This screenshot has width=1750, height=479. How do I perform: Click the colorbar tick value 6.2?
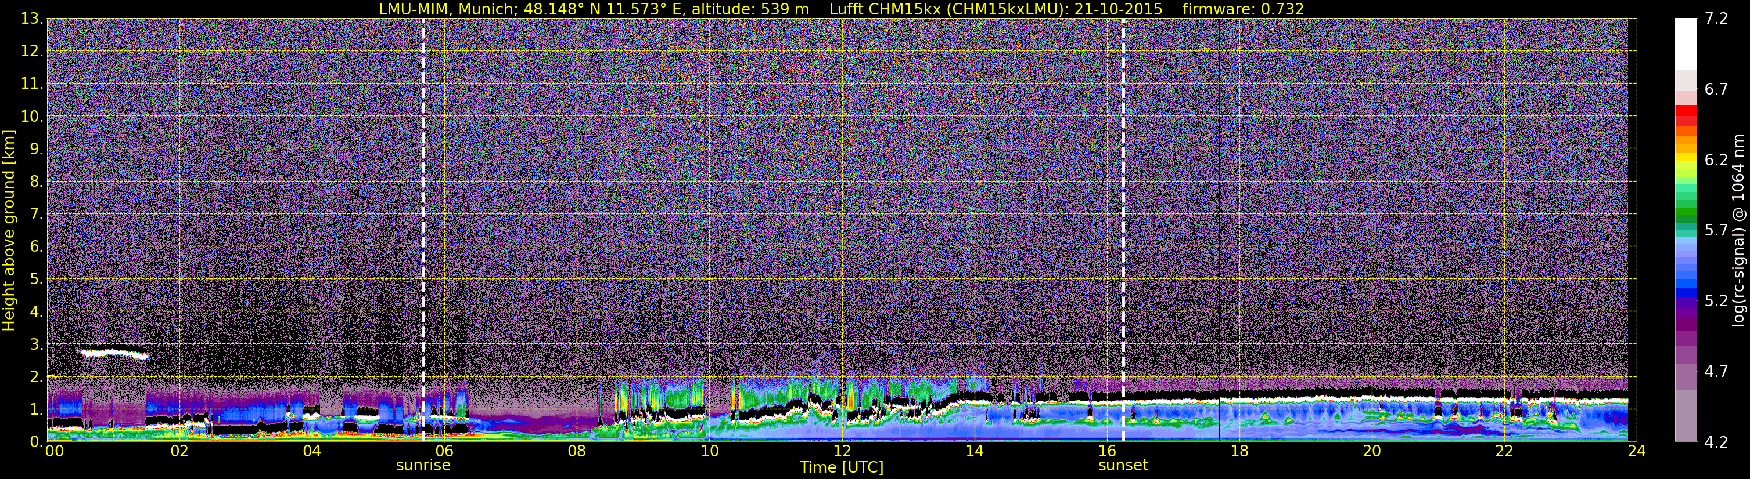tap(1716, 160)
